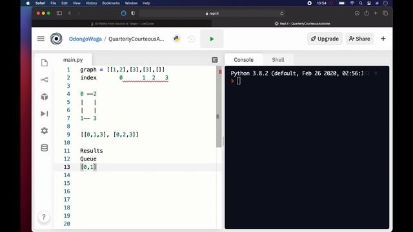This screenshot has width=413, height=232.
Task: Click the console prompt input
Action: 238,81
